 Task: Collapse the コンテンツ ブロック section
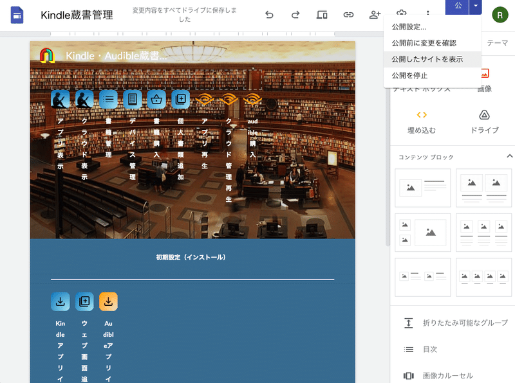point(509,156)
